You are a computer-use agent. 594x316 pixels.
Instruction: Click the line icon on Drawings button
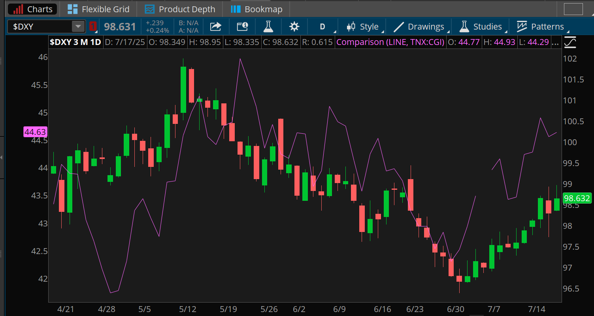tap(399, 27)
